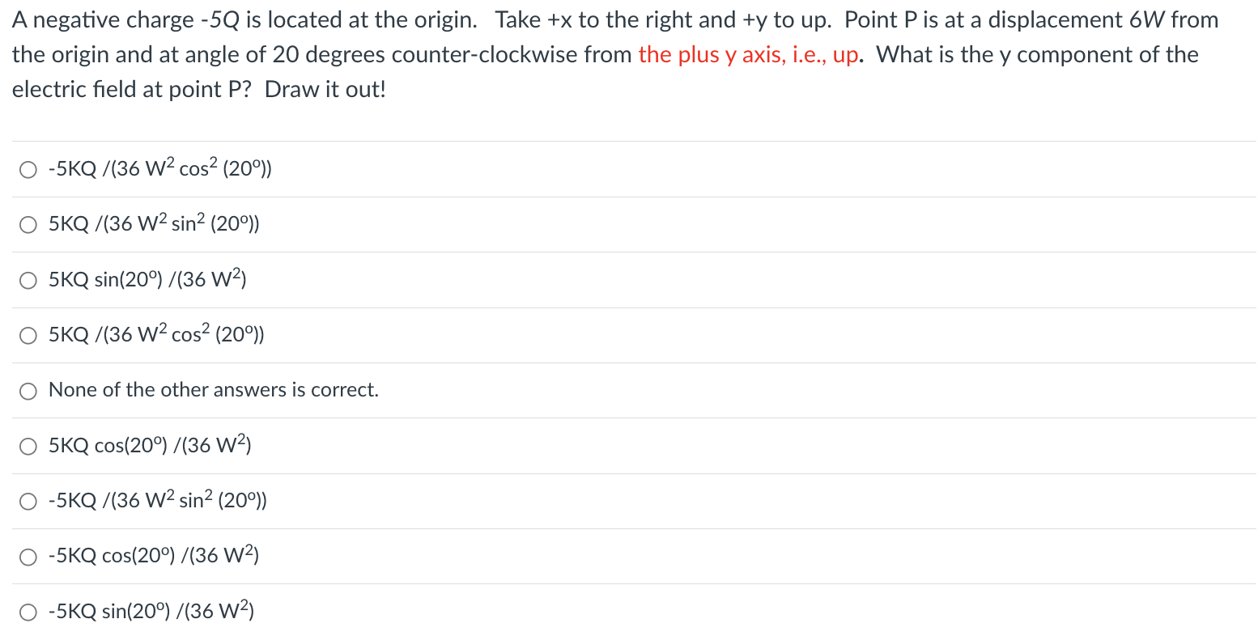Click the label text '5KQ sin(20º) /(36 W²)'

coord(147,279)
